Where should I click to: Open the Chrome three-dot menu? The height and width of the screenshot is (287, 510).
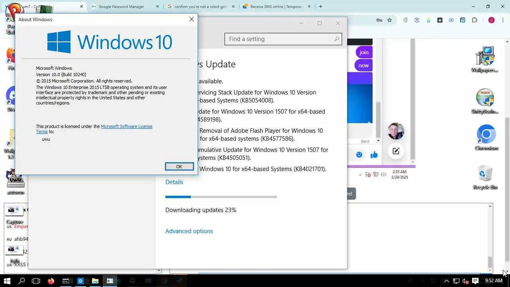[503, 20]
